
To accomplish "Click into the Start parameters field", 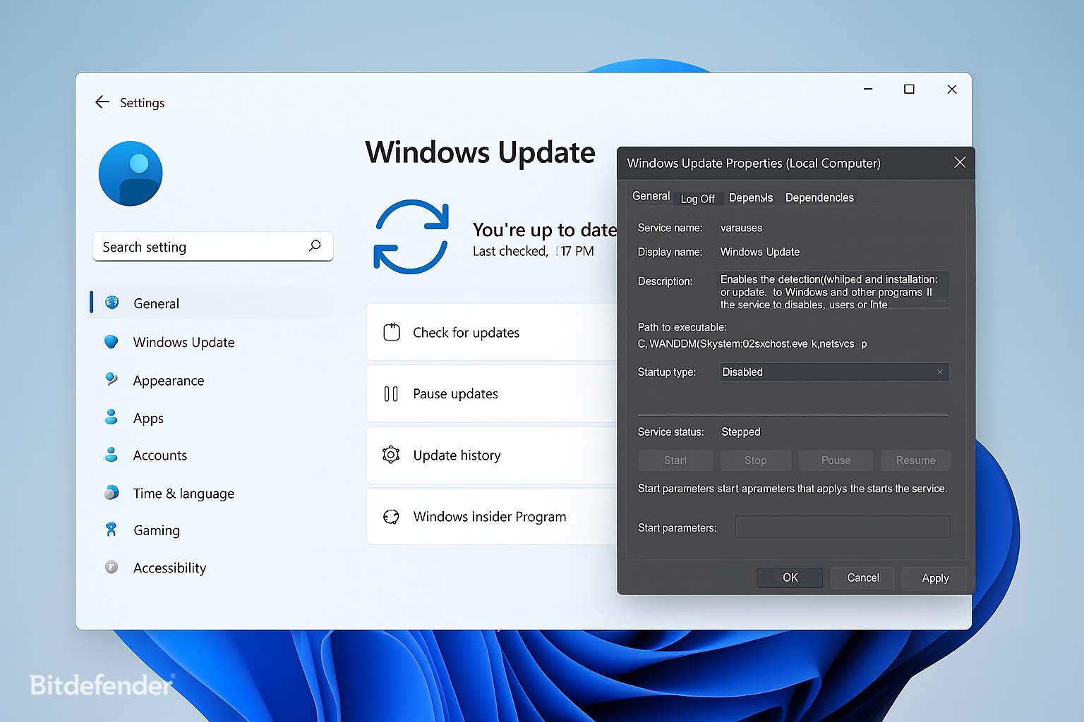I will point(842,527).
